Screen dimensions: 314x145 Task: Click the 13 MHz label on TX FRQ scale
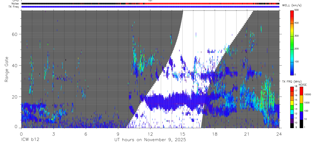[x=296, y=109]
